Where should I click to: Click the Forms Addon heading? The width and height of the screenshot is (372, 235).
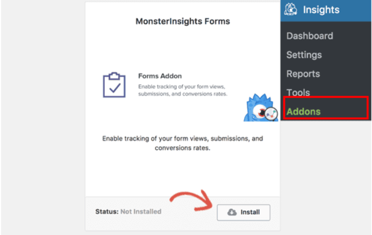tap(160, 76)
